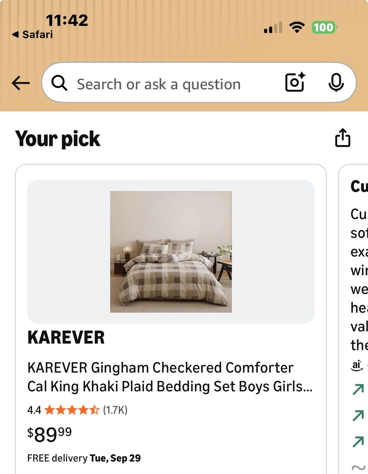Tap the Your pick heading

(x=58, y=139)
